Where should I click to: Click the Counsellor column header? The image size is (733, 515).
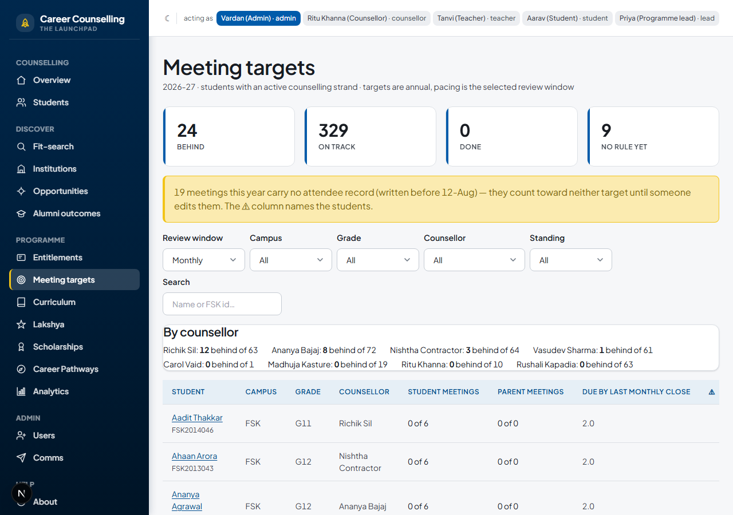(x=364, y=392)
